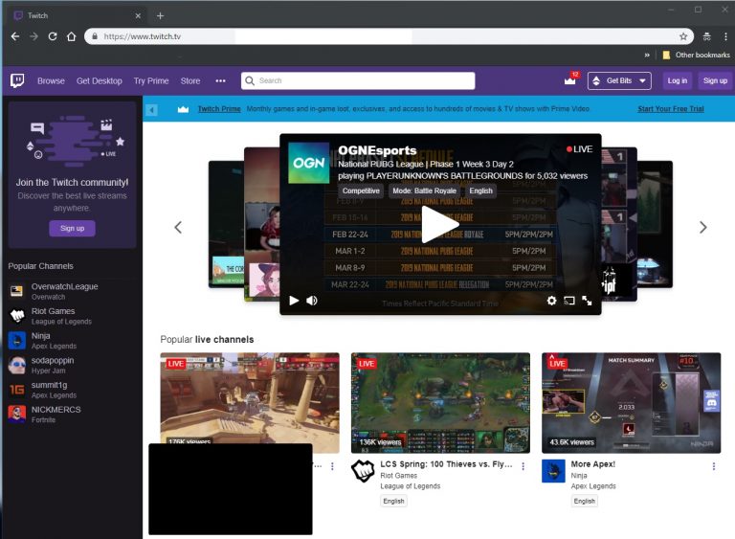This screenshot has height=539, width=735.
Task: Click the Mode: Battle Royale tag
Action: (x=424, y=191)
